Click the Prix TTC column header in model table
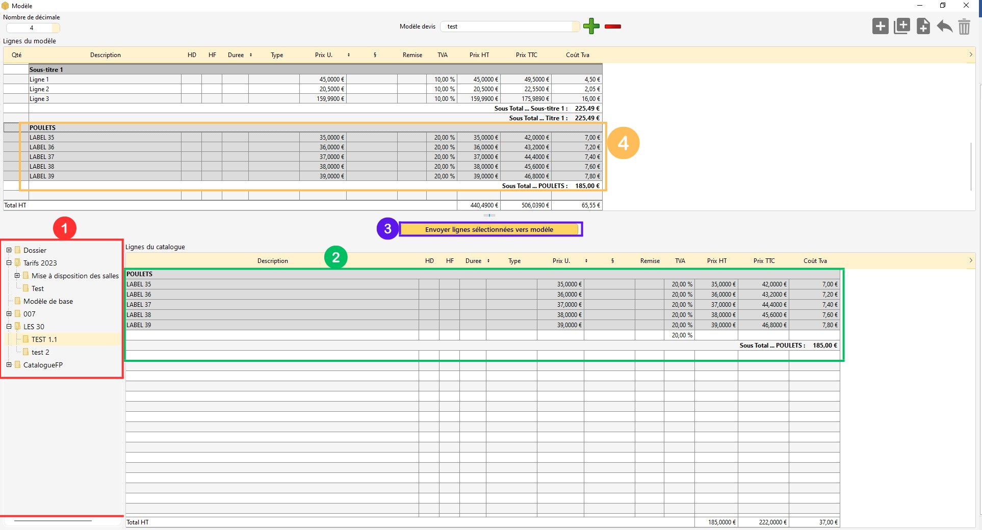 click(526, 55)
